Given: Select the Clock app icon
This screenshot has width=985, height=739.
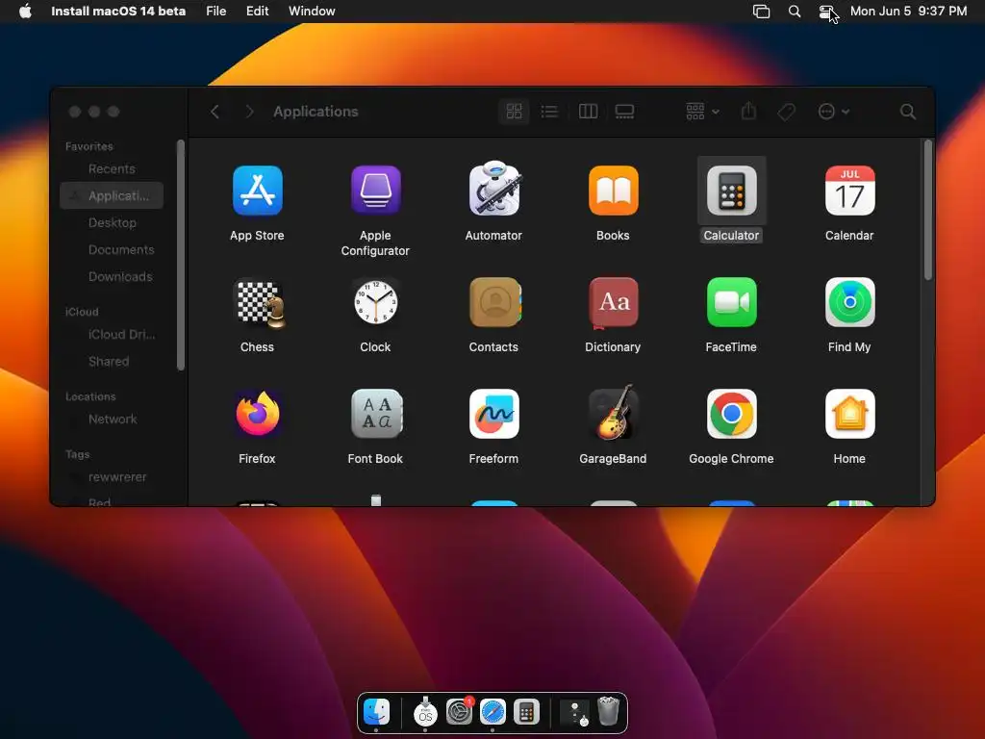Looking at the screenshot, I should (x=375, y=302).
